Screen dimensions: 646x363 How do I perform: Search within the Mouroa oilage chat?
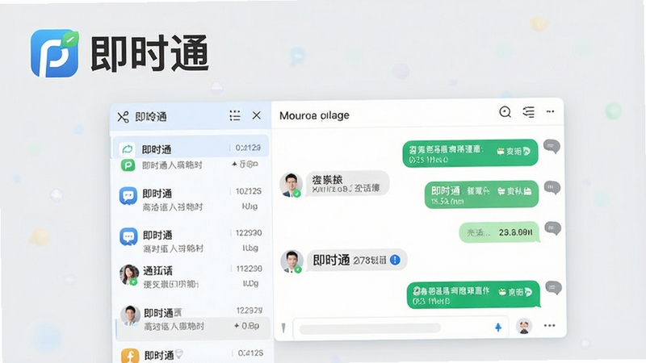tap(505, 111)
